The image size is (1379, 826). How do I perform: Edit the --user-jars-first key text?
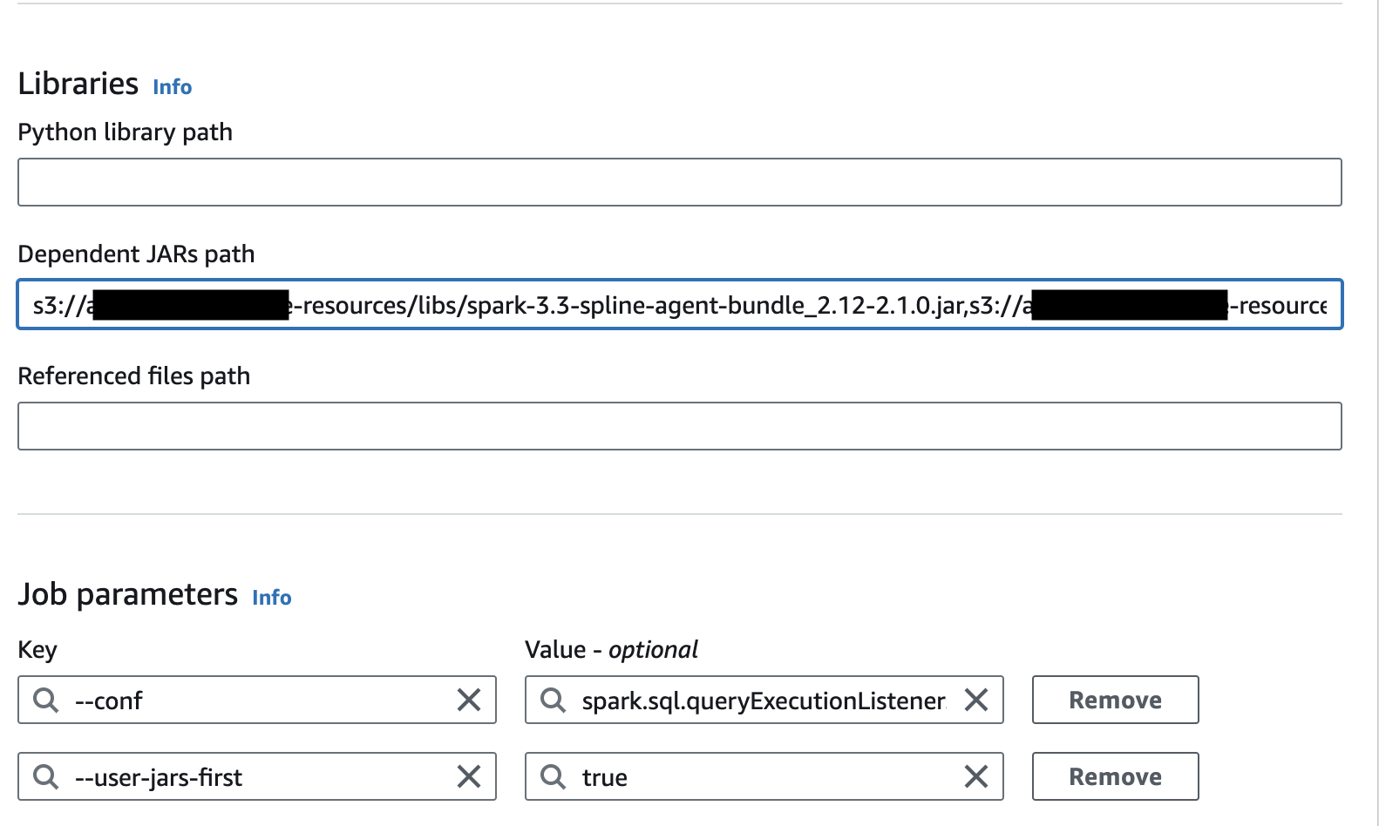point(159,777)
